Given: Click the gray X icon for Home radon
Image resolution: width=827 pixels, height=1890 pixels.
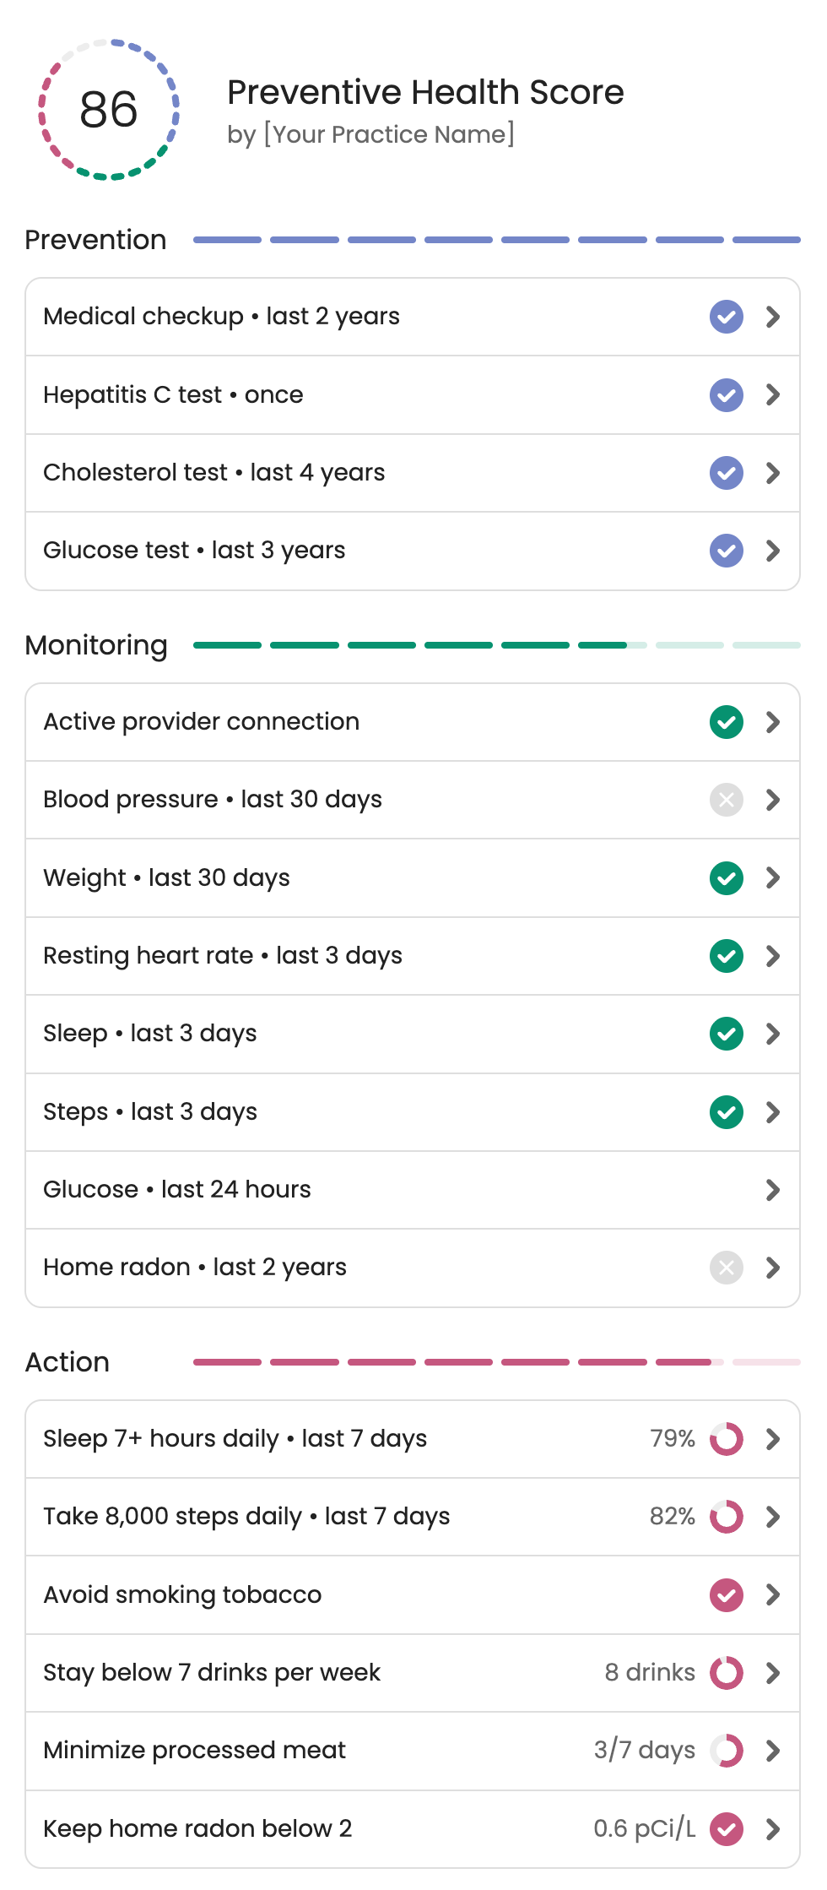Looking at the screenshot, I should coord(726,1268).
